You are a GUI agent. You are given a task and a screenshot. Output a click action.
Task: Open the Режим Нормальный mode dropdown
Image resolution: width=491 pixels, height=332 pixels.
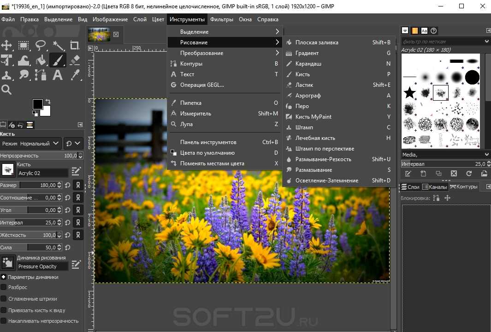coord(31,144)
